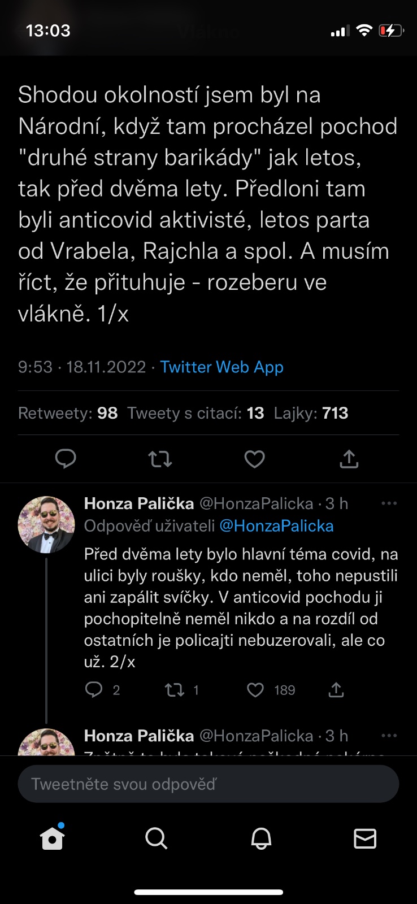Open more options for the third thread tweet
This screenshot has height=904, width=417.
[389, 736]
